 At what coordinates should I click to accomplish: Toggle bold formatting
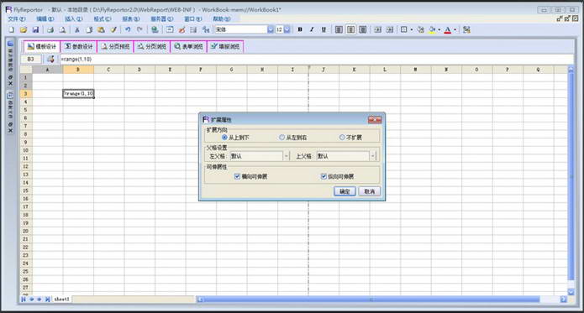tap(300, 29)
